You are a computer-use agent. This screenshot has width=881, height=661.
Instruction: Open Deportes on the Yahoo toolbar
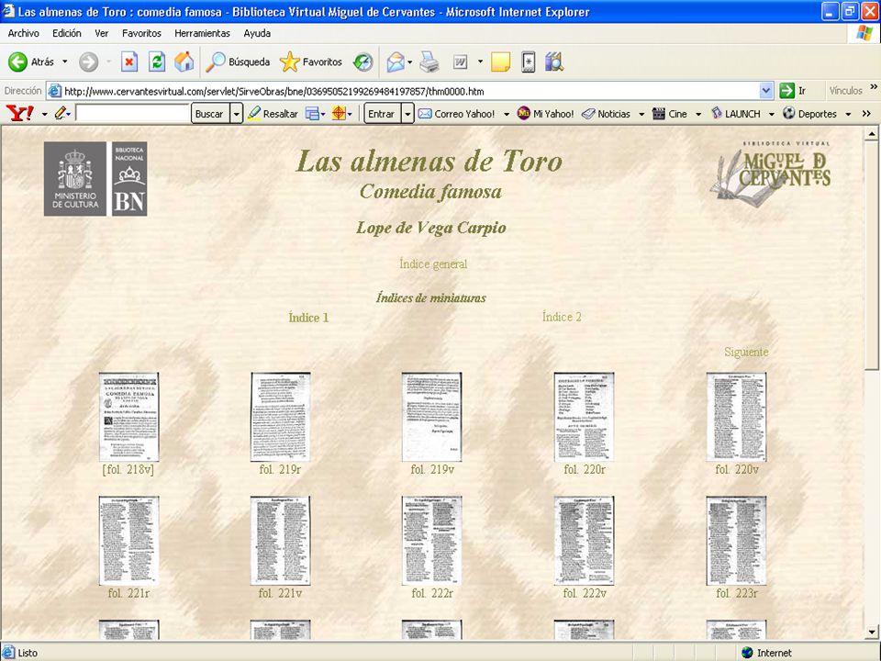tap(809, 114)
